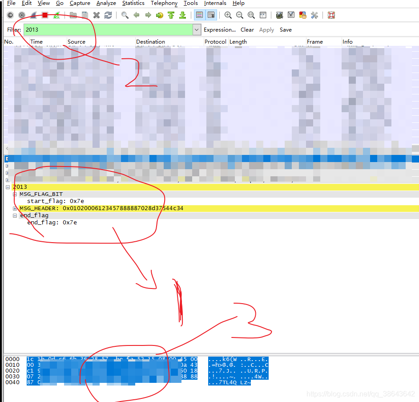Reload this capture file
This screenshot has width=419, height=402.
coord(108,15)
